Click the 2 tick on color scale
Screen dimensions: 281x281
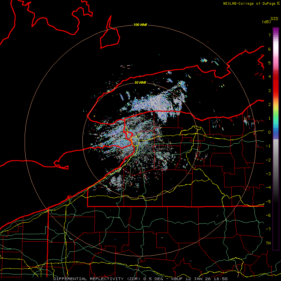269,104
